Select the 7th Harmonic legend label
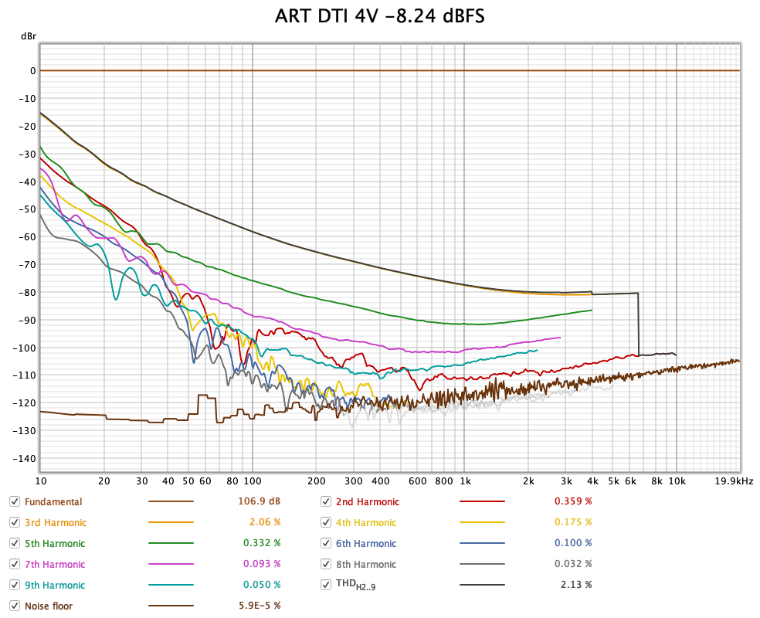Image resolution: width=760 pixels, height=618 pixels. coord(55,564)
